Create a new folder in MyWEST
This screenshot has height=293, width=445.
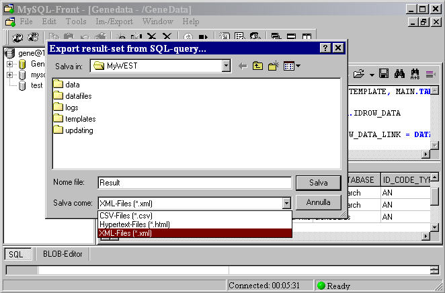[274, 66]
